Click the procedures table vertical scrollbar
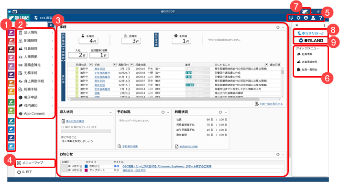The height and width of the screenshot is (182, 340). tap(282, 72)
